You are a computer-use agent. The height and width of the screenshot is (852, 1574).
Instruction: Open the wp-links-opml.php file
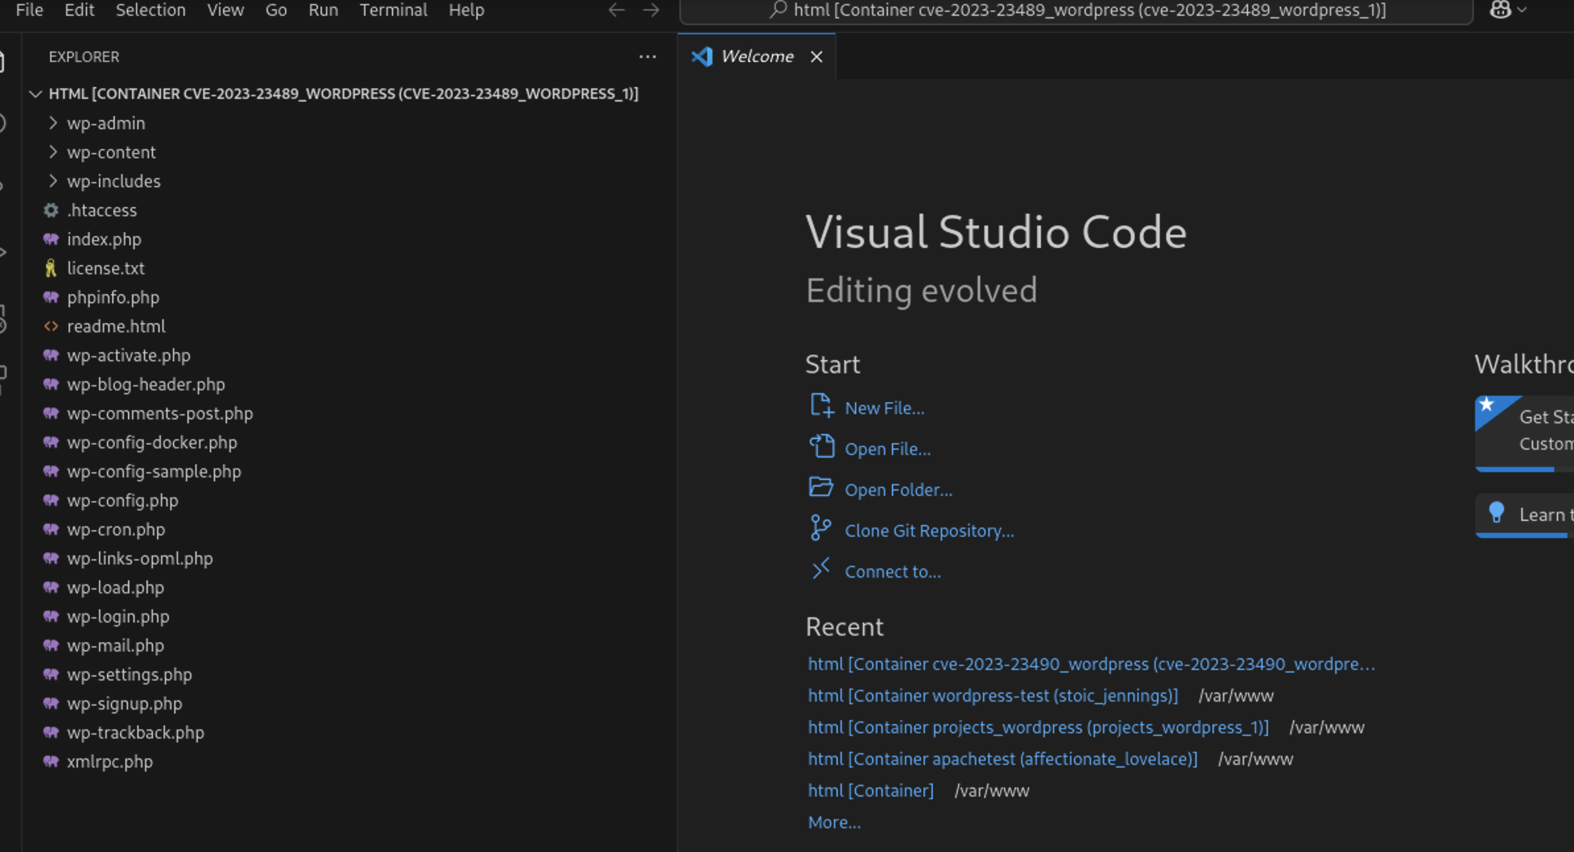pos(140,559)
